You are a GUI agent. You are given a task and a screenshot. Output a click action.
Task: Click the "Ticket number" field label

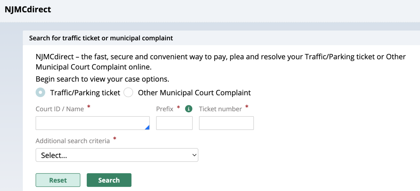point(220,109)
